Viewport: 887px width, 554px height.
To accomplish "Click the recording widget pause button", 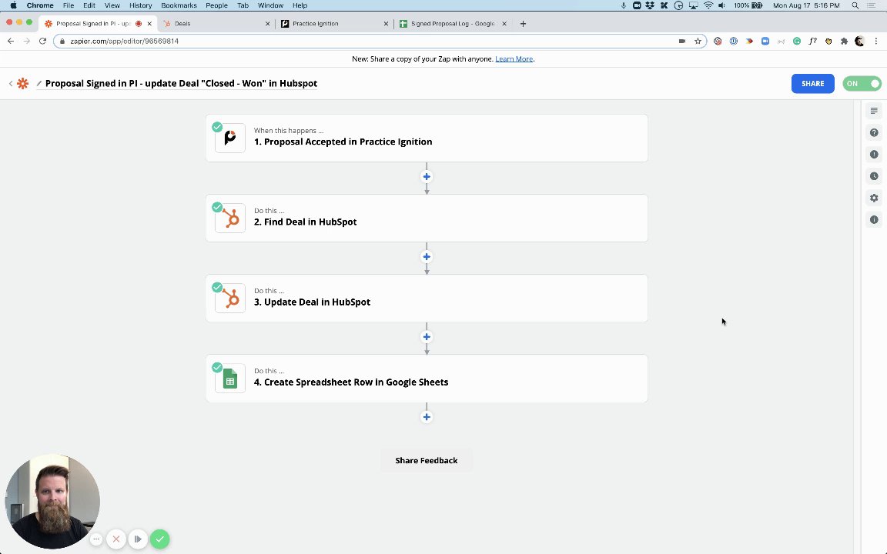I will pyautogui.click(x=138, y=539).
